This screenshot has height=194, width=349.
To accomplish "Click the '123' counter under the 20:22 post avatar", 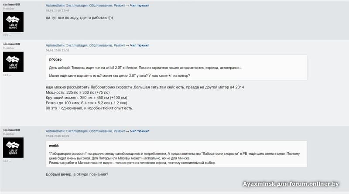I will pos(6,160).
